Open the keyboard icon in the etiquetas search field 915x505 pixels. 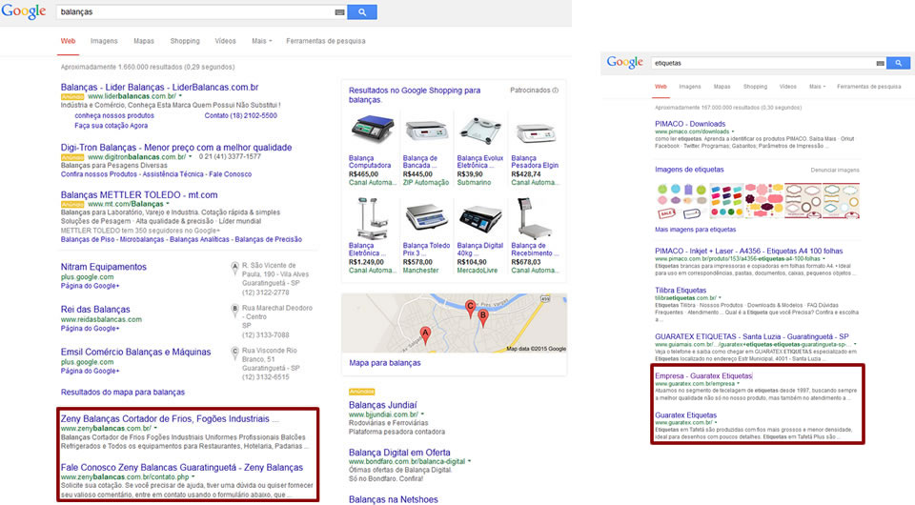(x=880, y=63)
